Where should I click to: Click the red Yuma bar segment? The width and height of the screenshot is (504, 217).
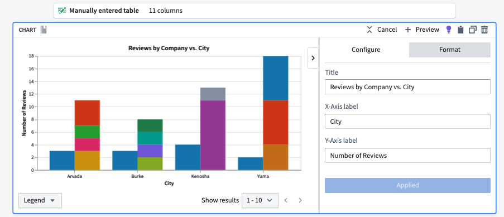pyautogui.click(x=276, y=123)
